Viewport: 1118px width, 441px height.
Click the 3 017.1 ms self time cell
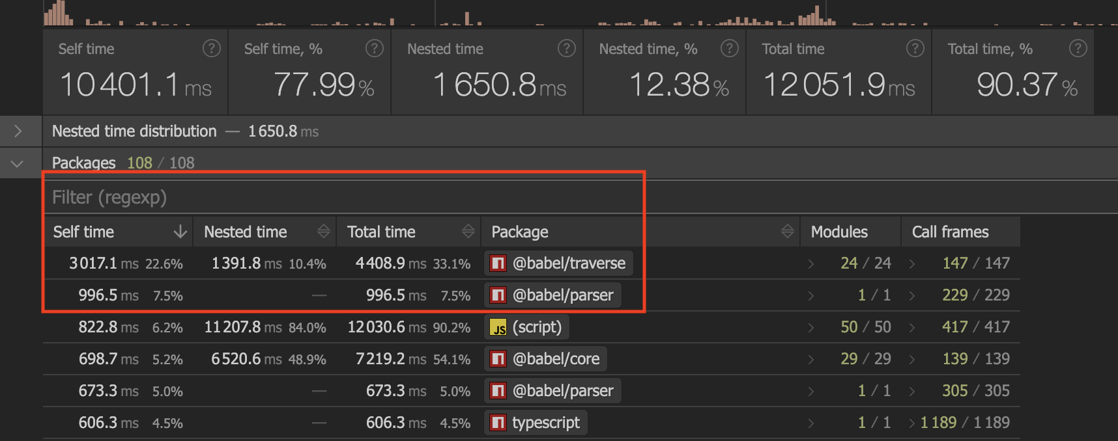pyautogui.click(x=118, y=263)
